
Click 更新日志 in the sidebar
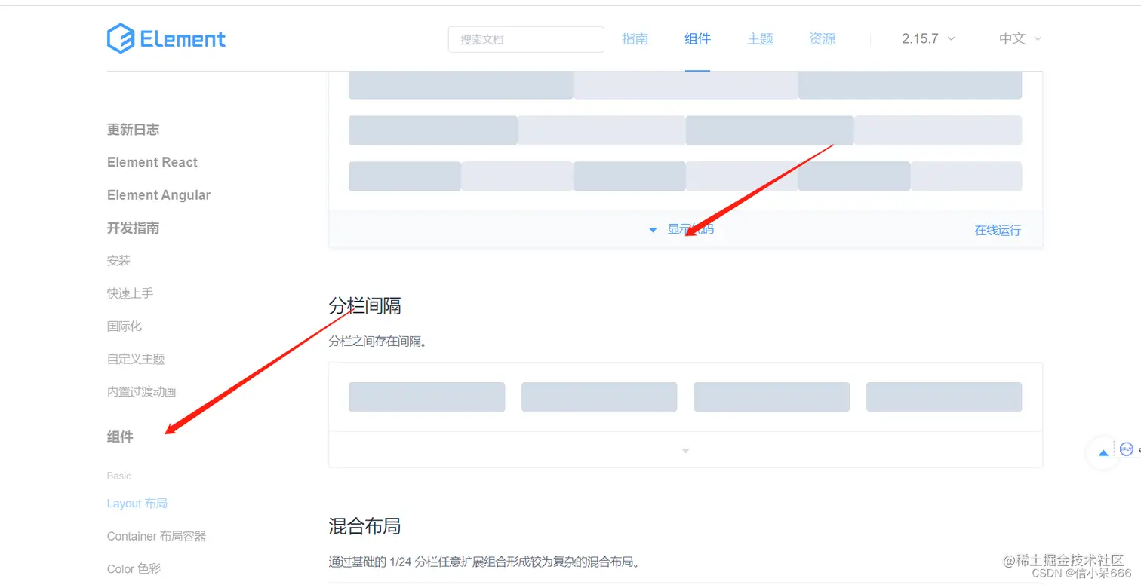[x=133, y=129]
